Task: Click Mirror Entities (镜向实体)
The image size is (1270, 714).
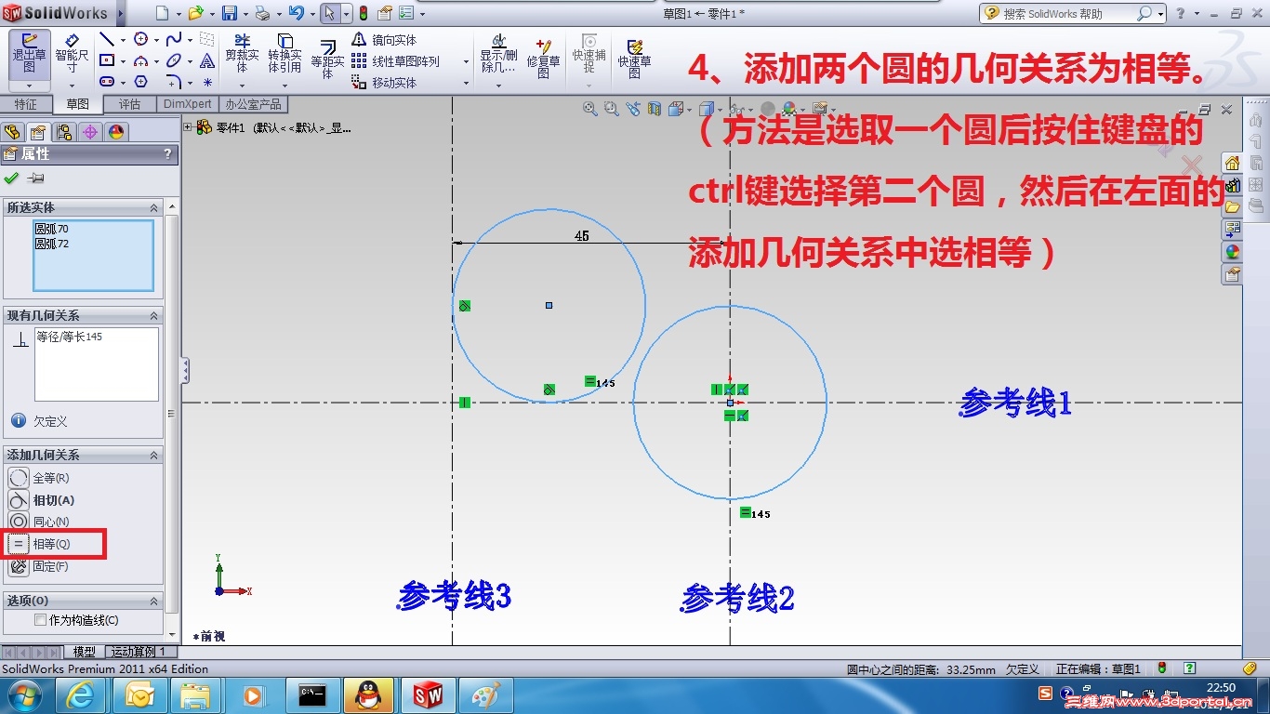Action: (x=384, y=40)
